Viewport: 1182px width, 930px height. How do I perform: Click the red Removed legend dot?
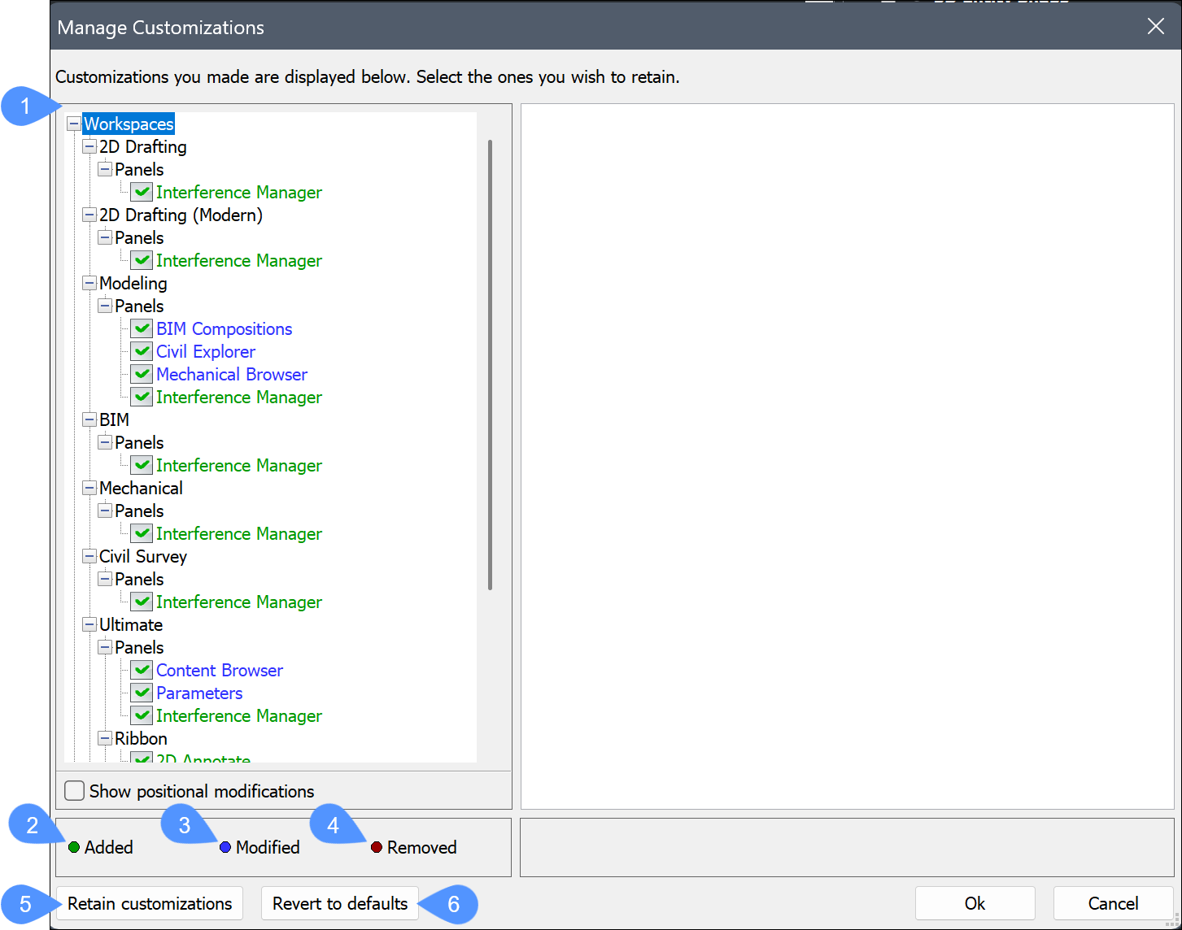[x=377, y=847]
